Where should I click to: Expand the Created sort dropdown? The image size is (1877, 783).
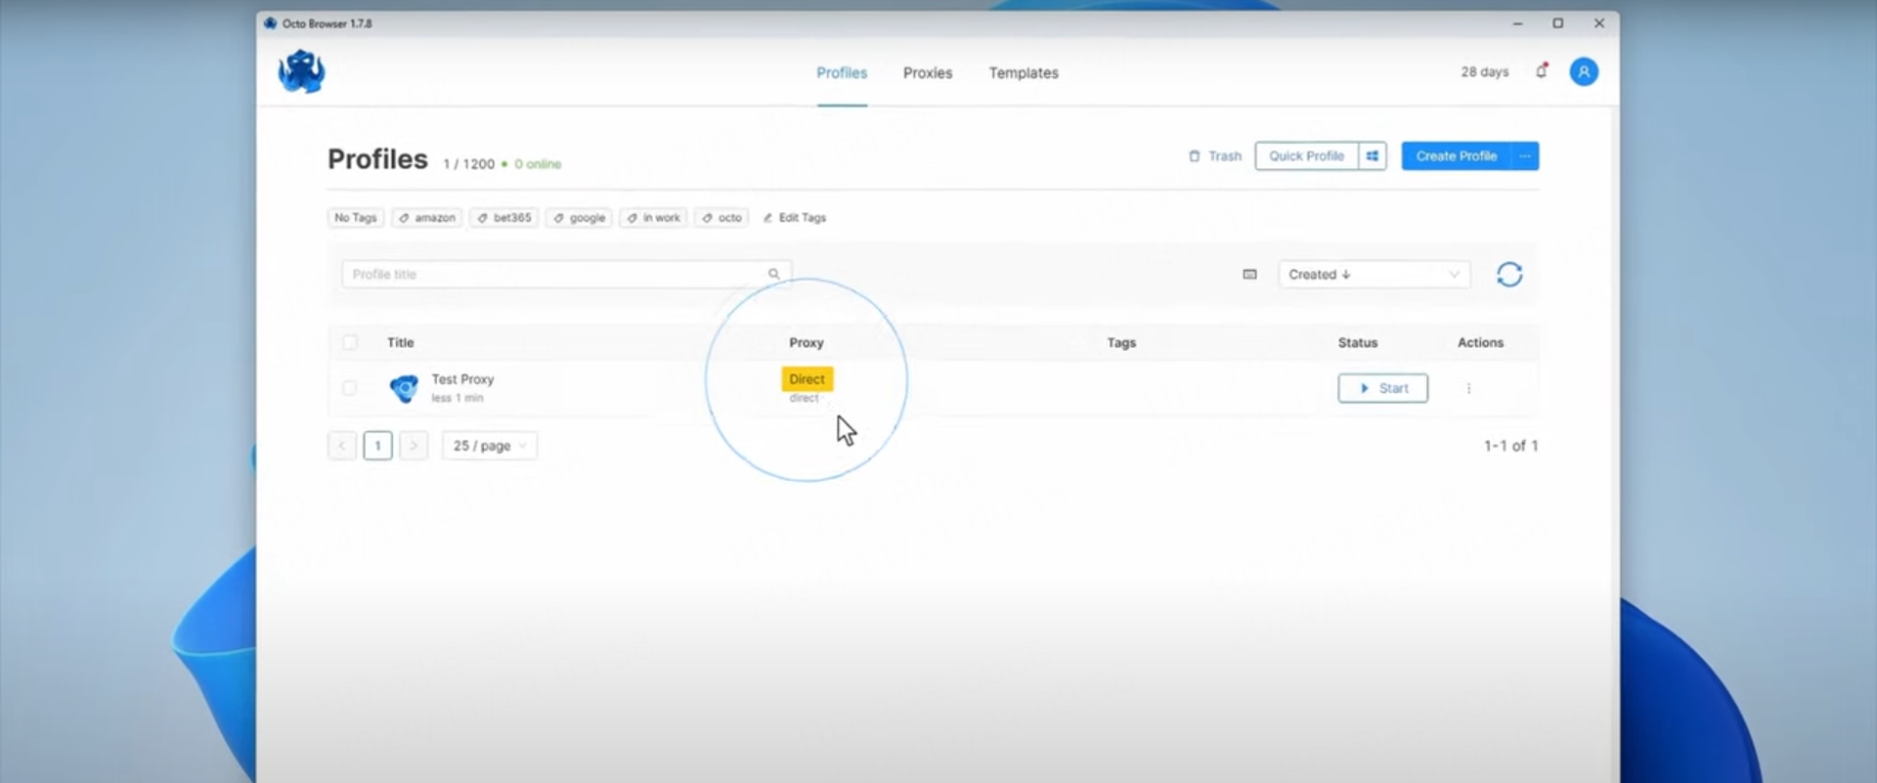(1373, 275)
